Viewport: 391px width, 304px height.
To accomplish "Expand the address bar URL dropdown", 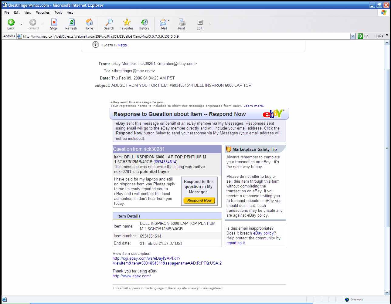I will pos(353,36).
